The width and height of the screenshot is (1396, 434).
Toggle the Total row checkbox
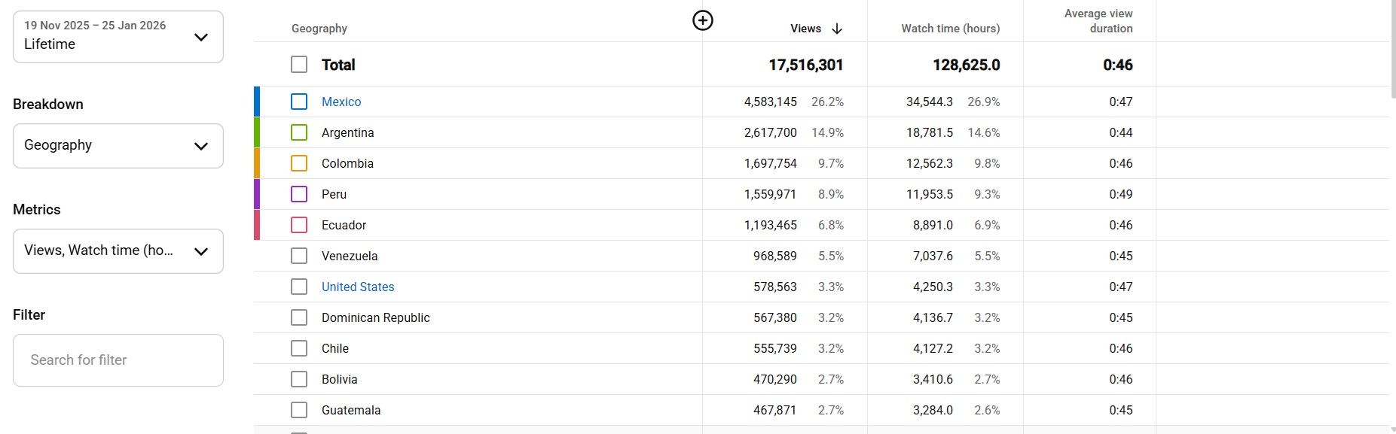click(299, 65)
